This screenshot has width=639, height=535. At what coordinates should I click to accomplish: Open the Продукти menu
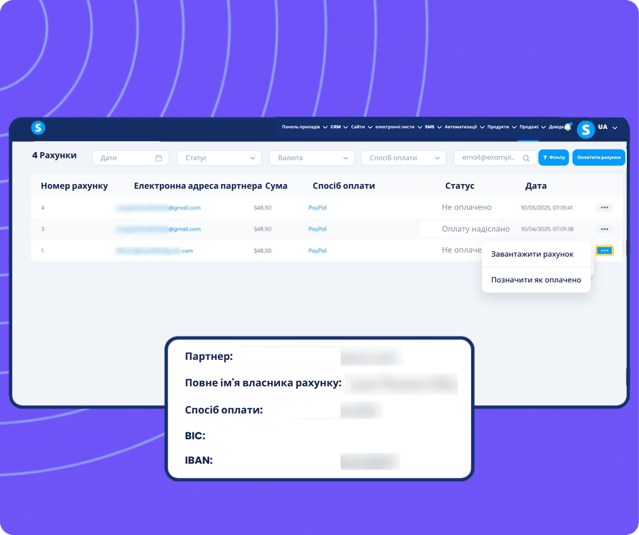coord(502,127)
